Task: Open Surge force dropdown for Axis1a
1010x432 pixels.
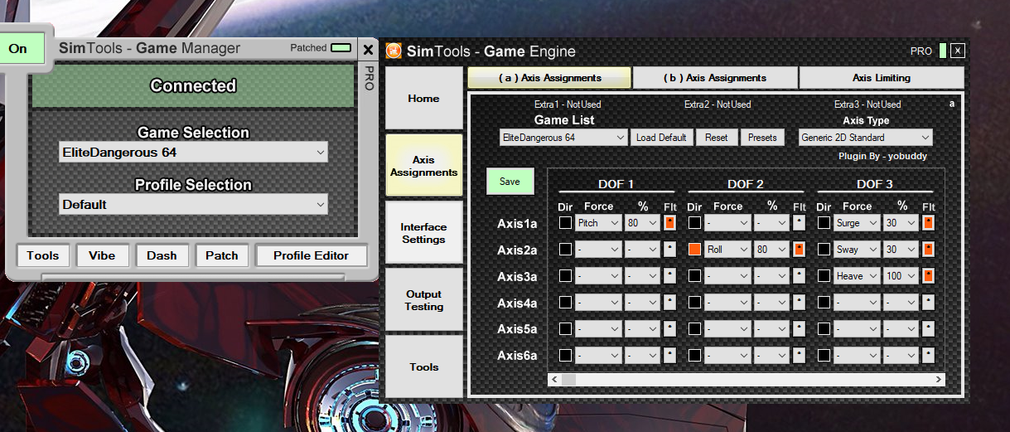Action: (857, 223)
